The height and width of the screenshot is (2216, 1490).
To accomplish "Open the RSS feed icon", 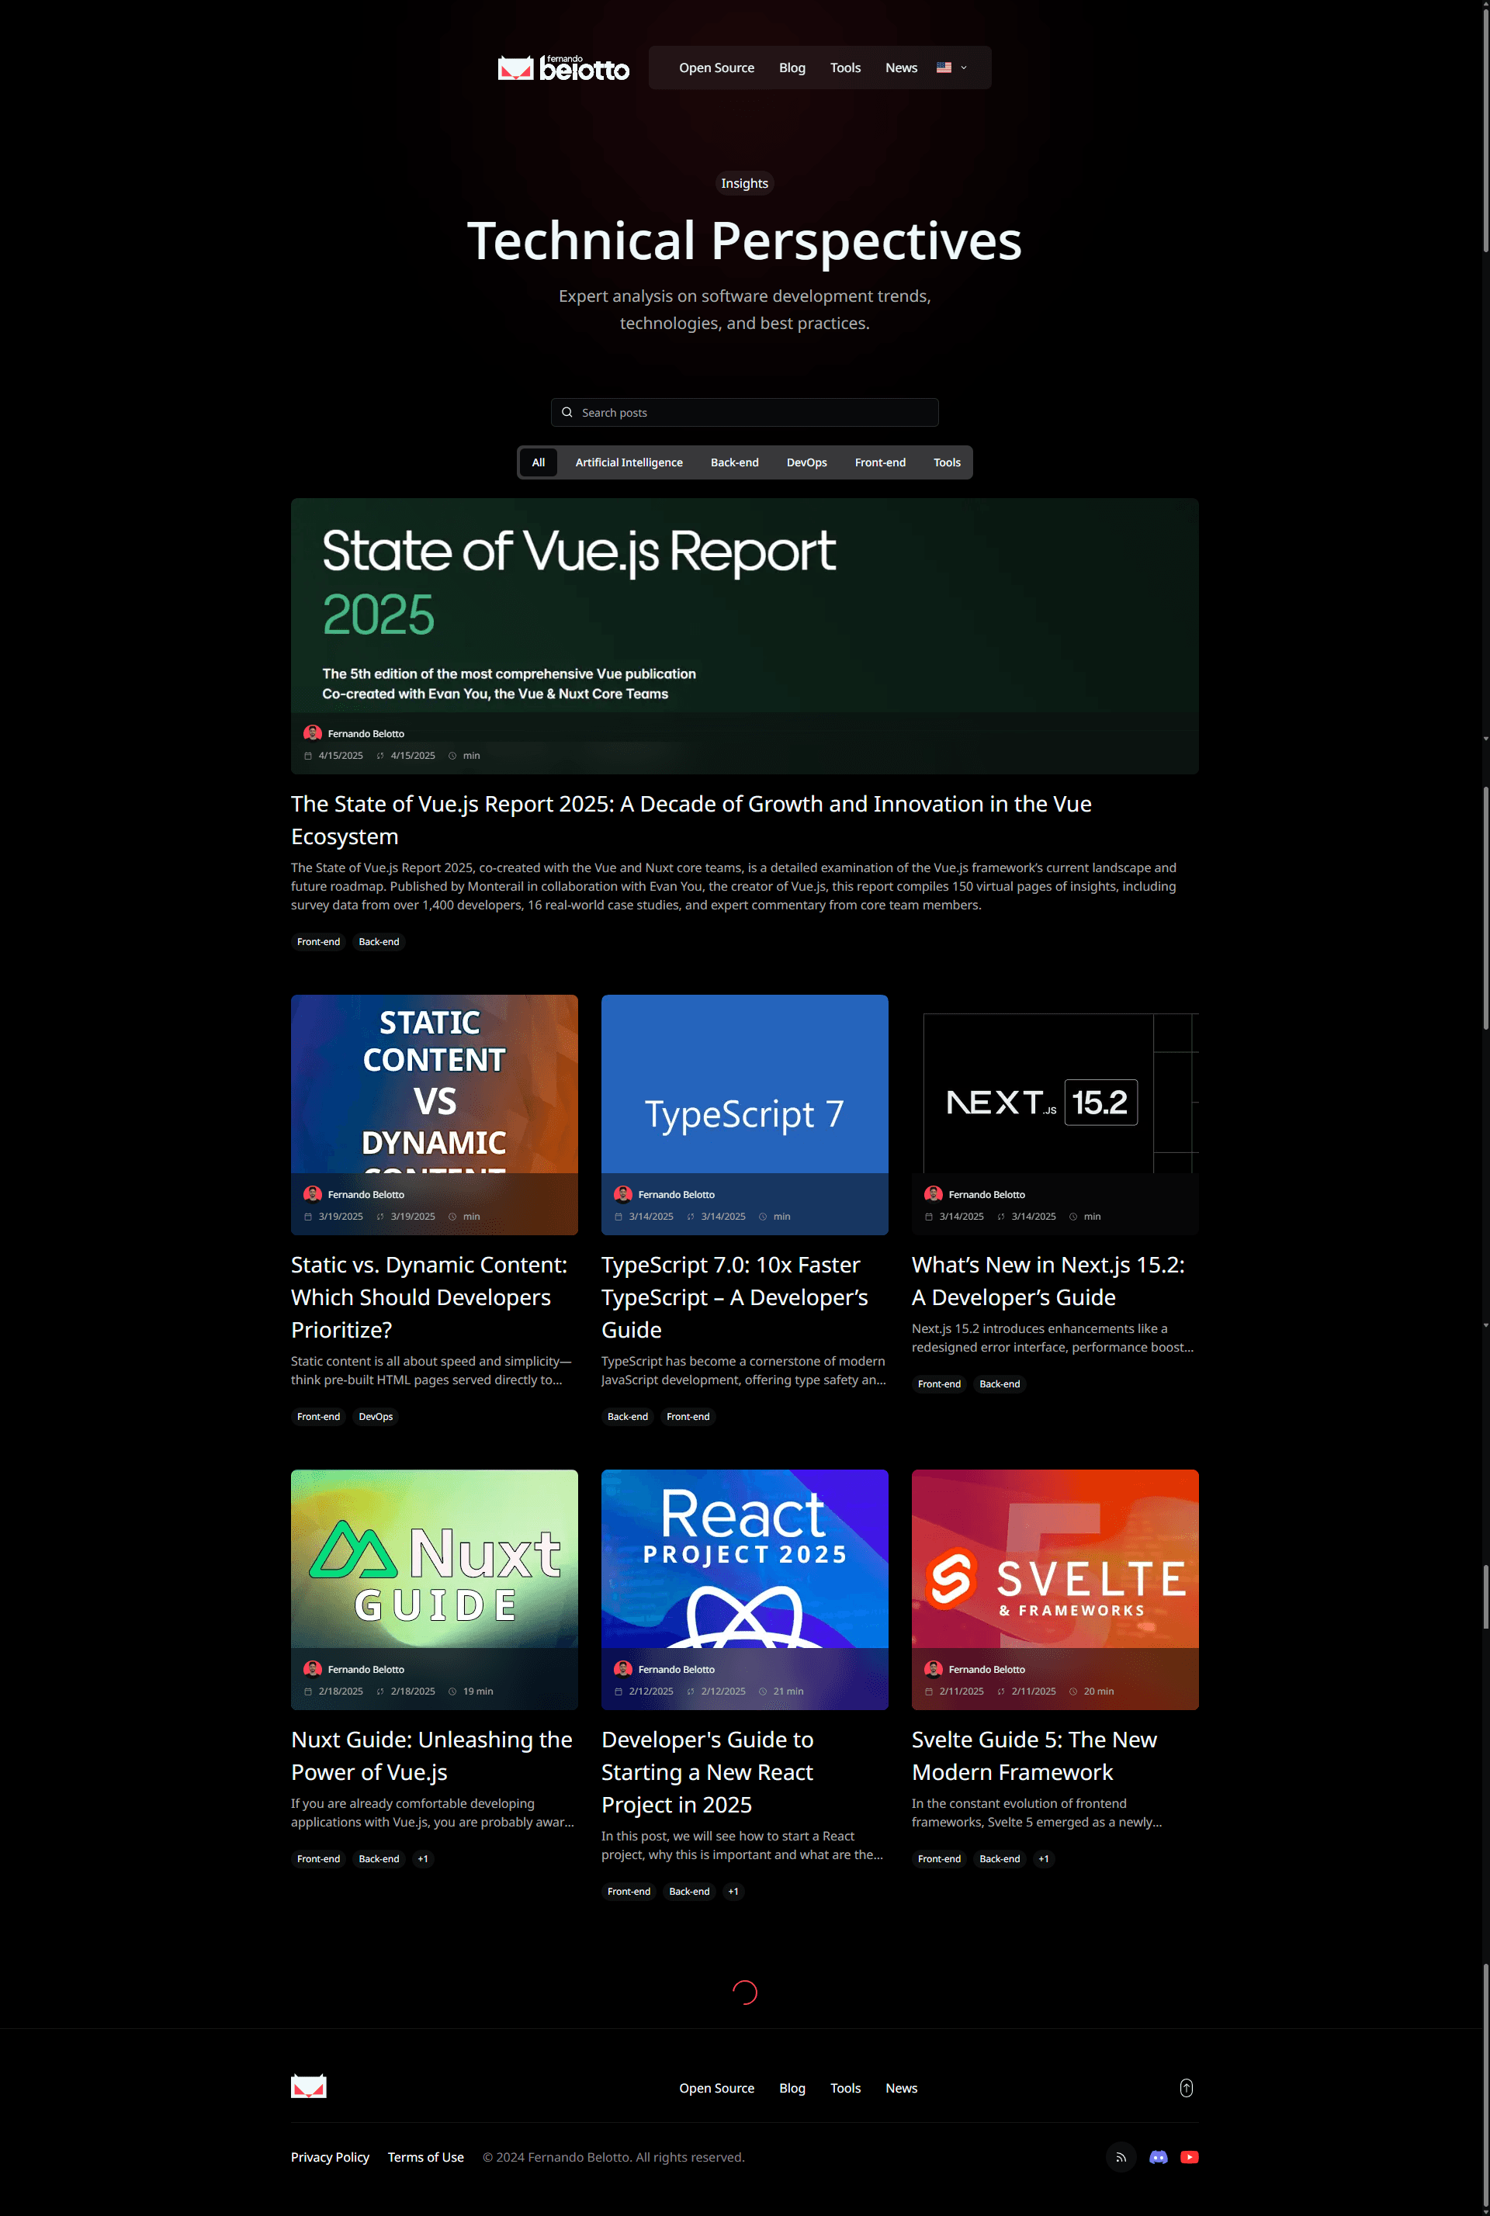I will 1121,2157.
